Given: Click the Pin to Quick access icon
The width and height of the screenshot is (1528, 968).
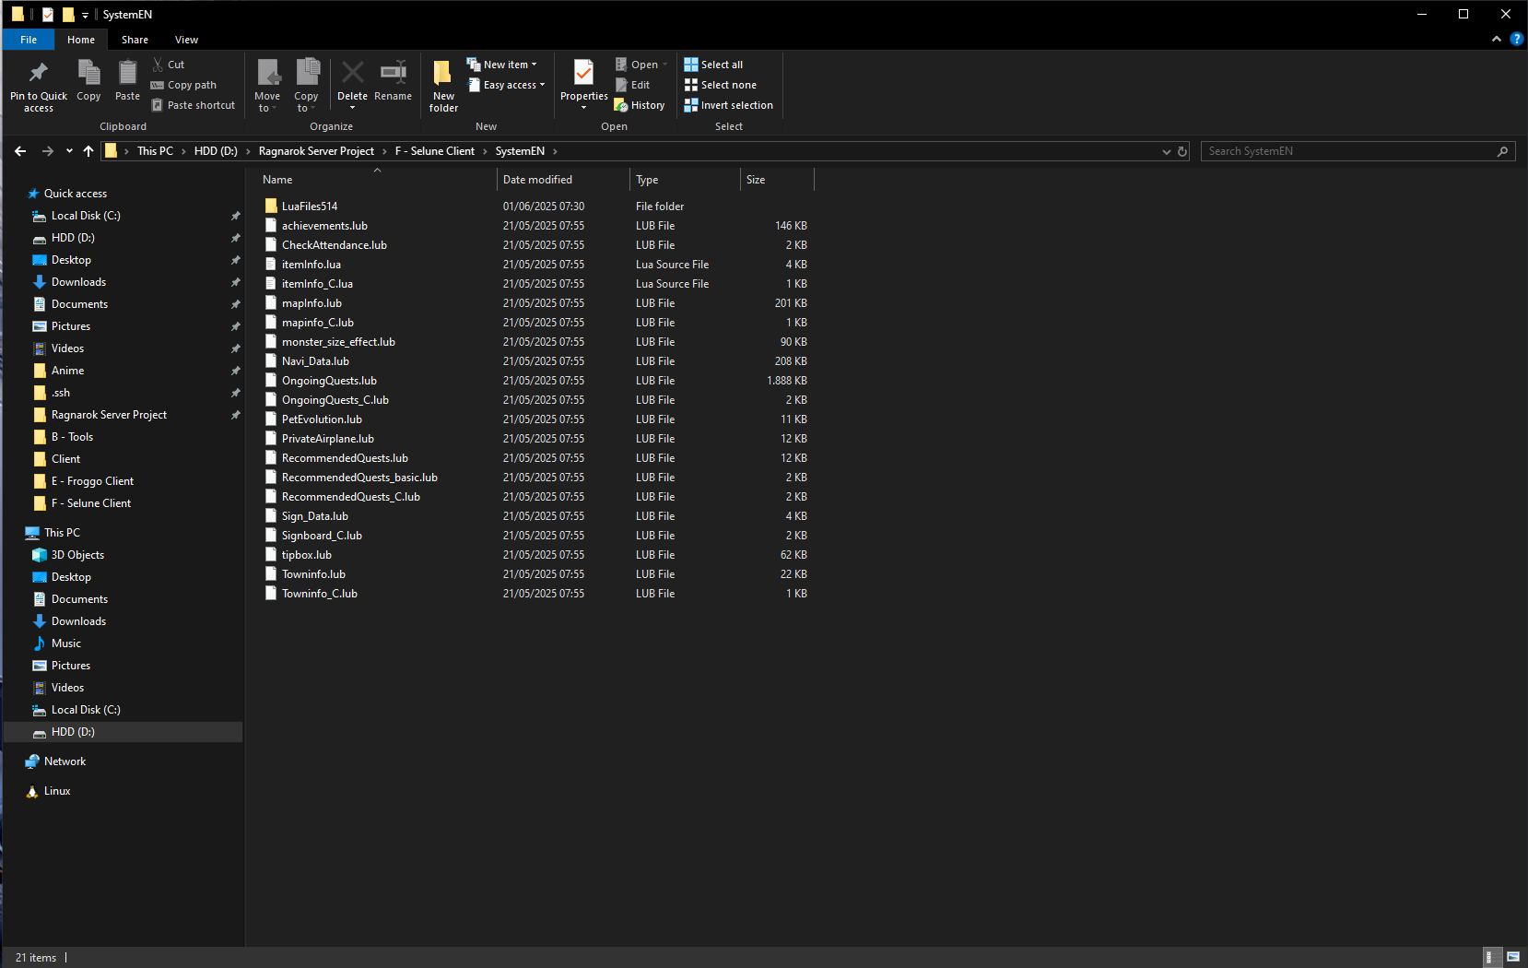Looking at the screenshot, I should [39, 73].
